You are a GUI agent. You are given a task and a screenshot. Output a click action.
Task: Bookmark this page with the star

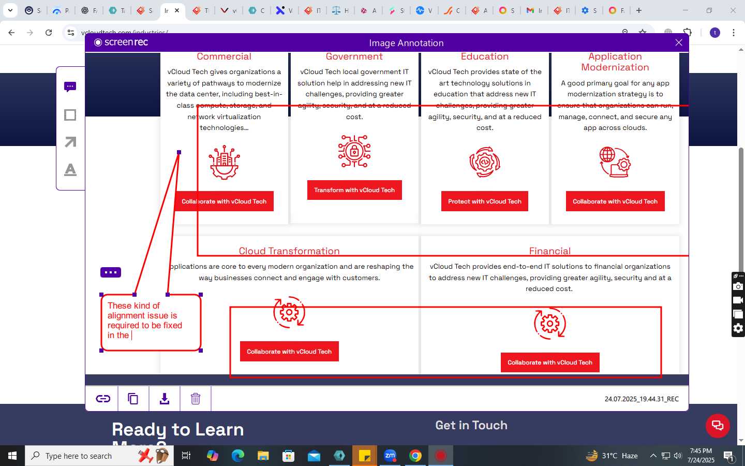643,32
